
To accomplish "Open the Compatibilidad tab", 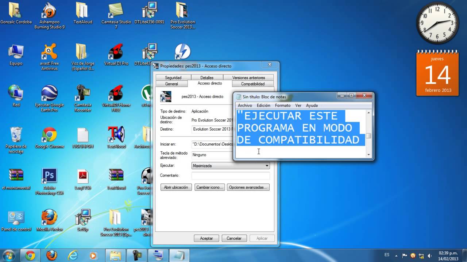I will point(253,84).
